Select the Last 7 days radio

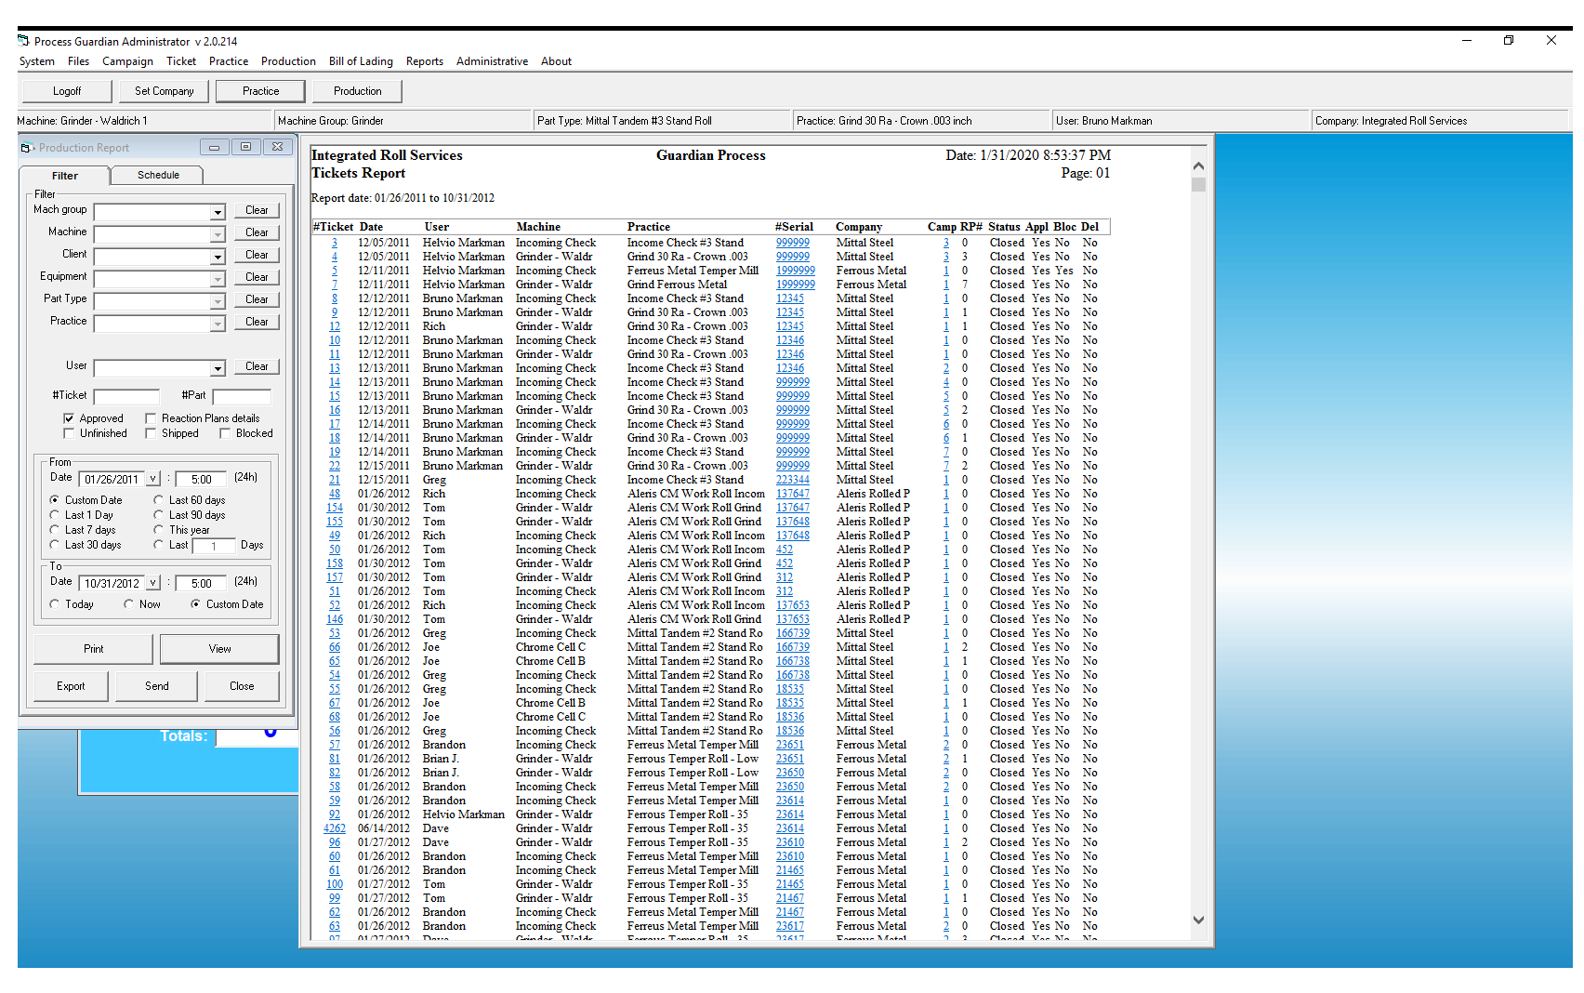(x=55, y=530)
